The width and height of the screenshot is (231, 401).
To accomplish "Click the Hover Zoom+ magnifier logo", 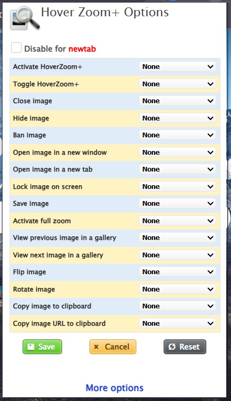I will [x=25, y=18].
